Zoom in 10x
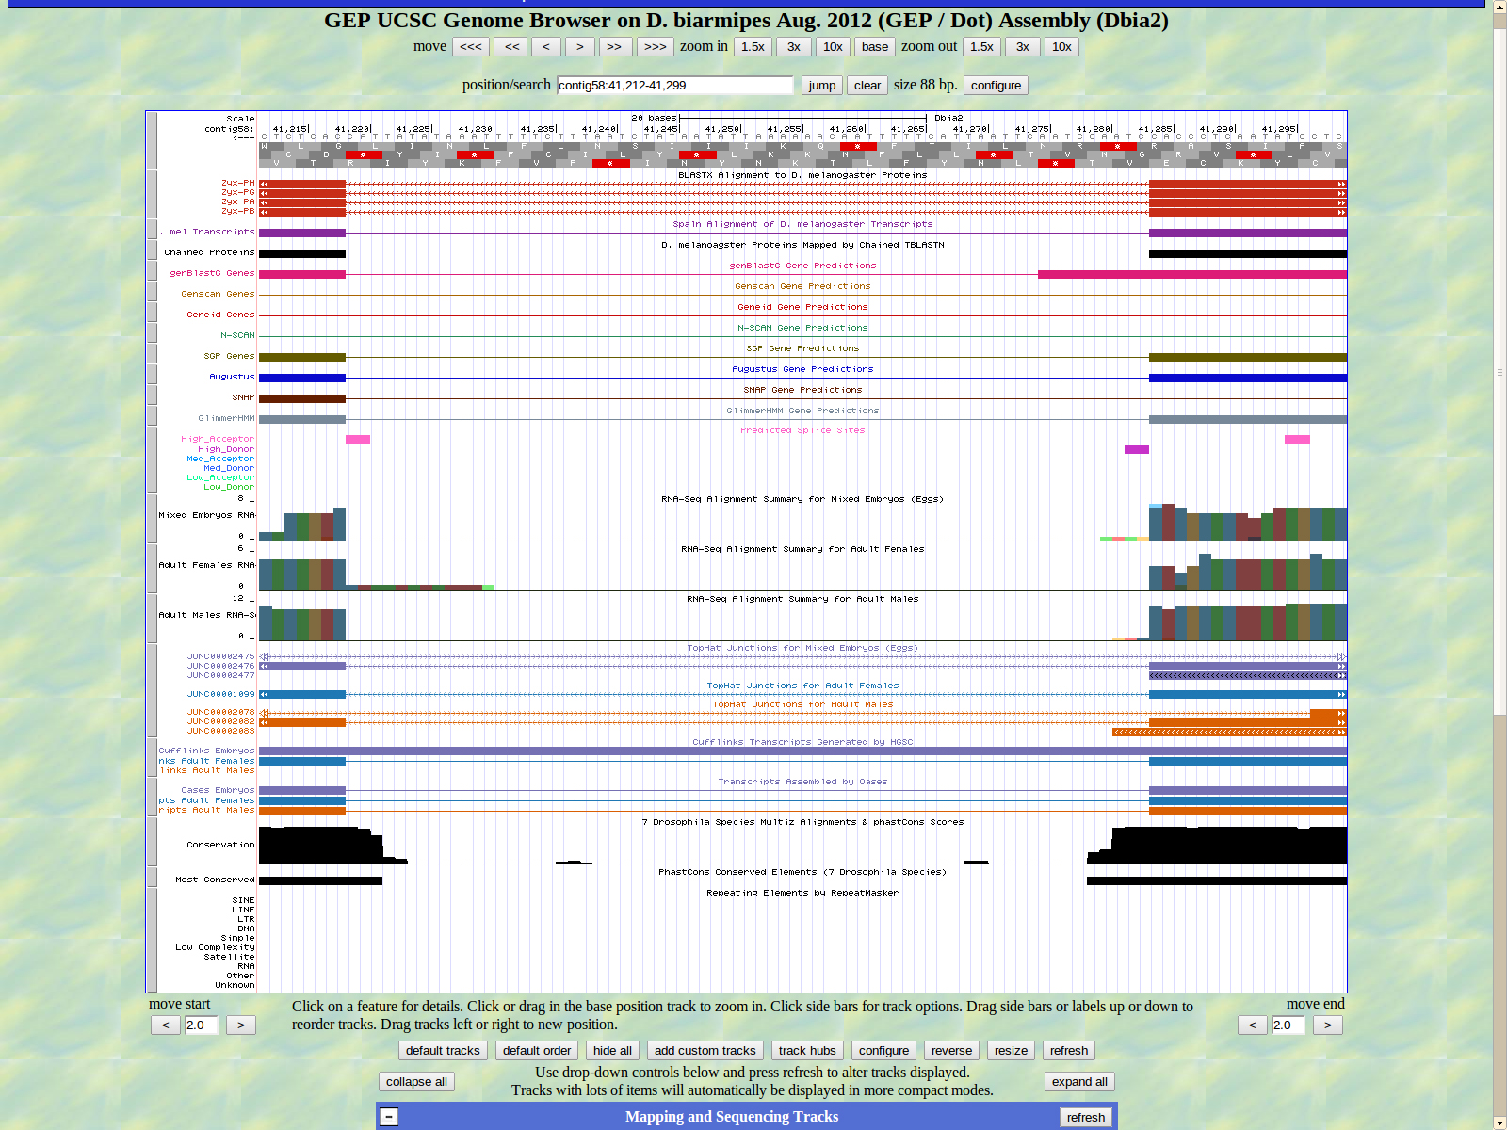This screenshot has height=1130, width=1507. (833, 47)
